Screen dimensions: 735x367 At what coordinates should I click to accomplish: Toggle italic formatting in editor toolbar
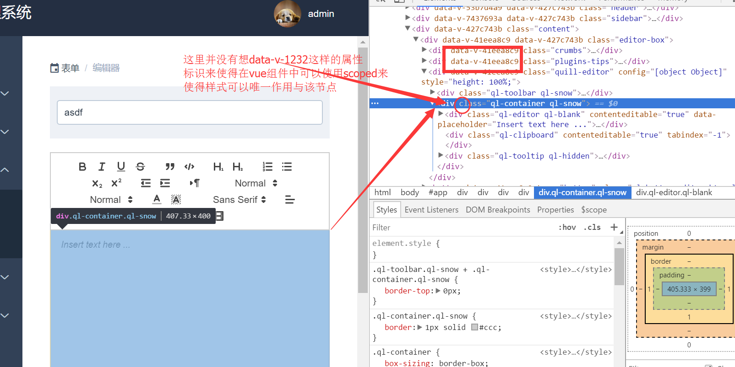point(102,167)
